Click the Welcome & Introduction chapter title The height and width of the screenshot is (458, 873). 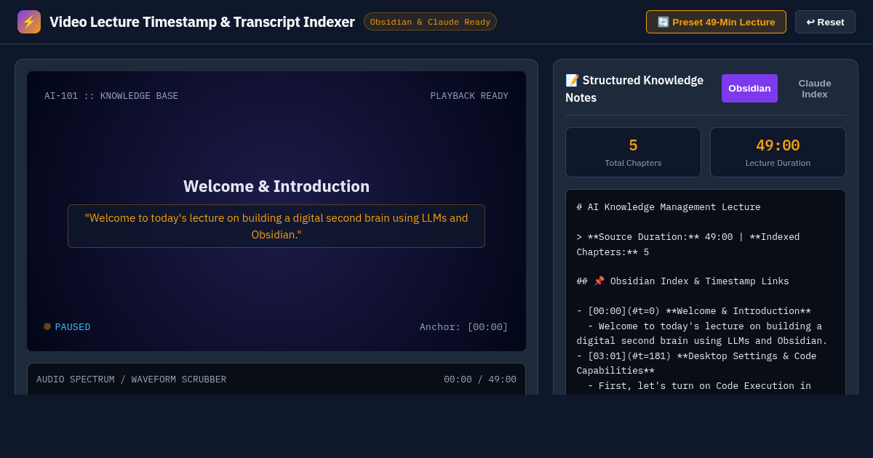(x=276, y=186)
